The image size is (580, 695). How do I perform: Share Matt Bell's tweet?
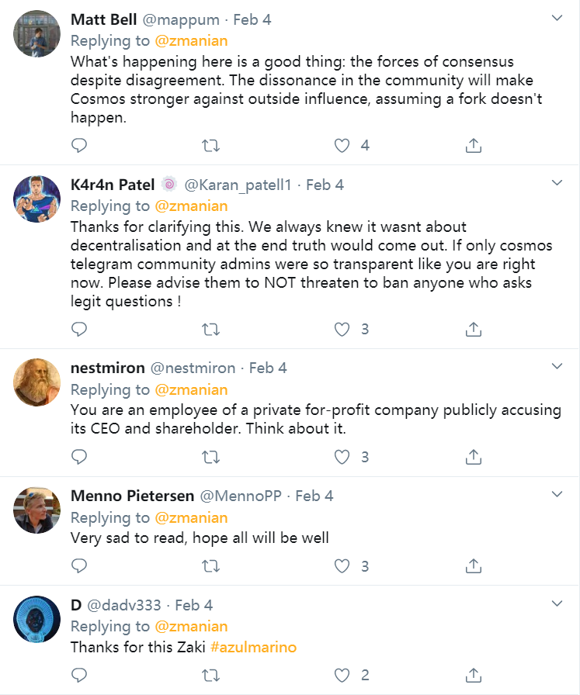(x=474, y=145)
